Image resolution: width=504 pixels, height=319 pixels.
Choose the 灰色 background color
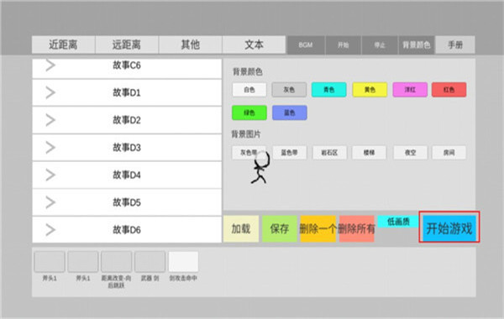coord(289,90)
